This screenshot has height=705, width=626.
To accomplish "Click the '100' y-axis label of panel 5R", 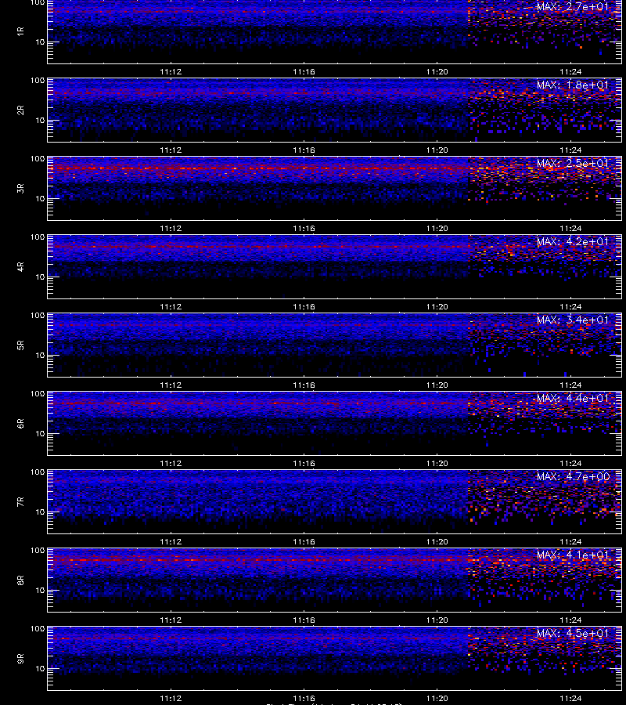I will pos(38,316).
